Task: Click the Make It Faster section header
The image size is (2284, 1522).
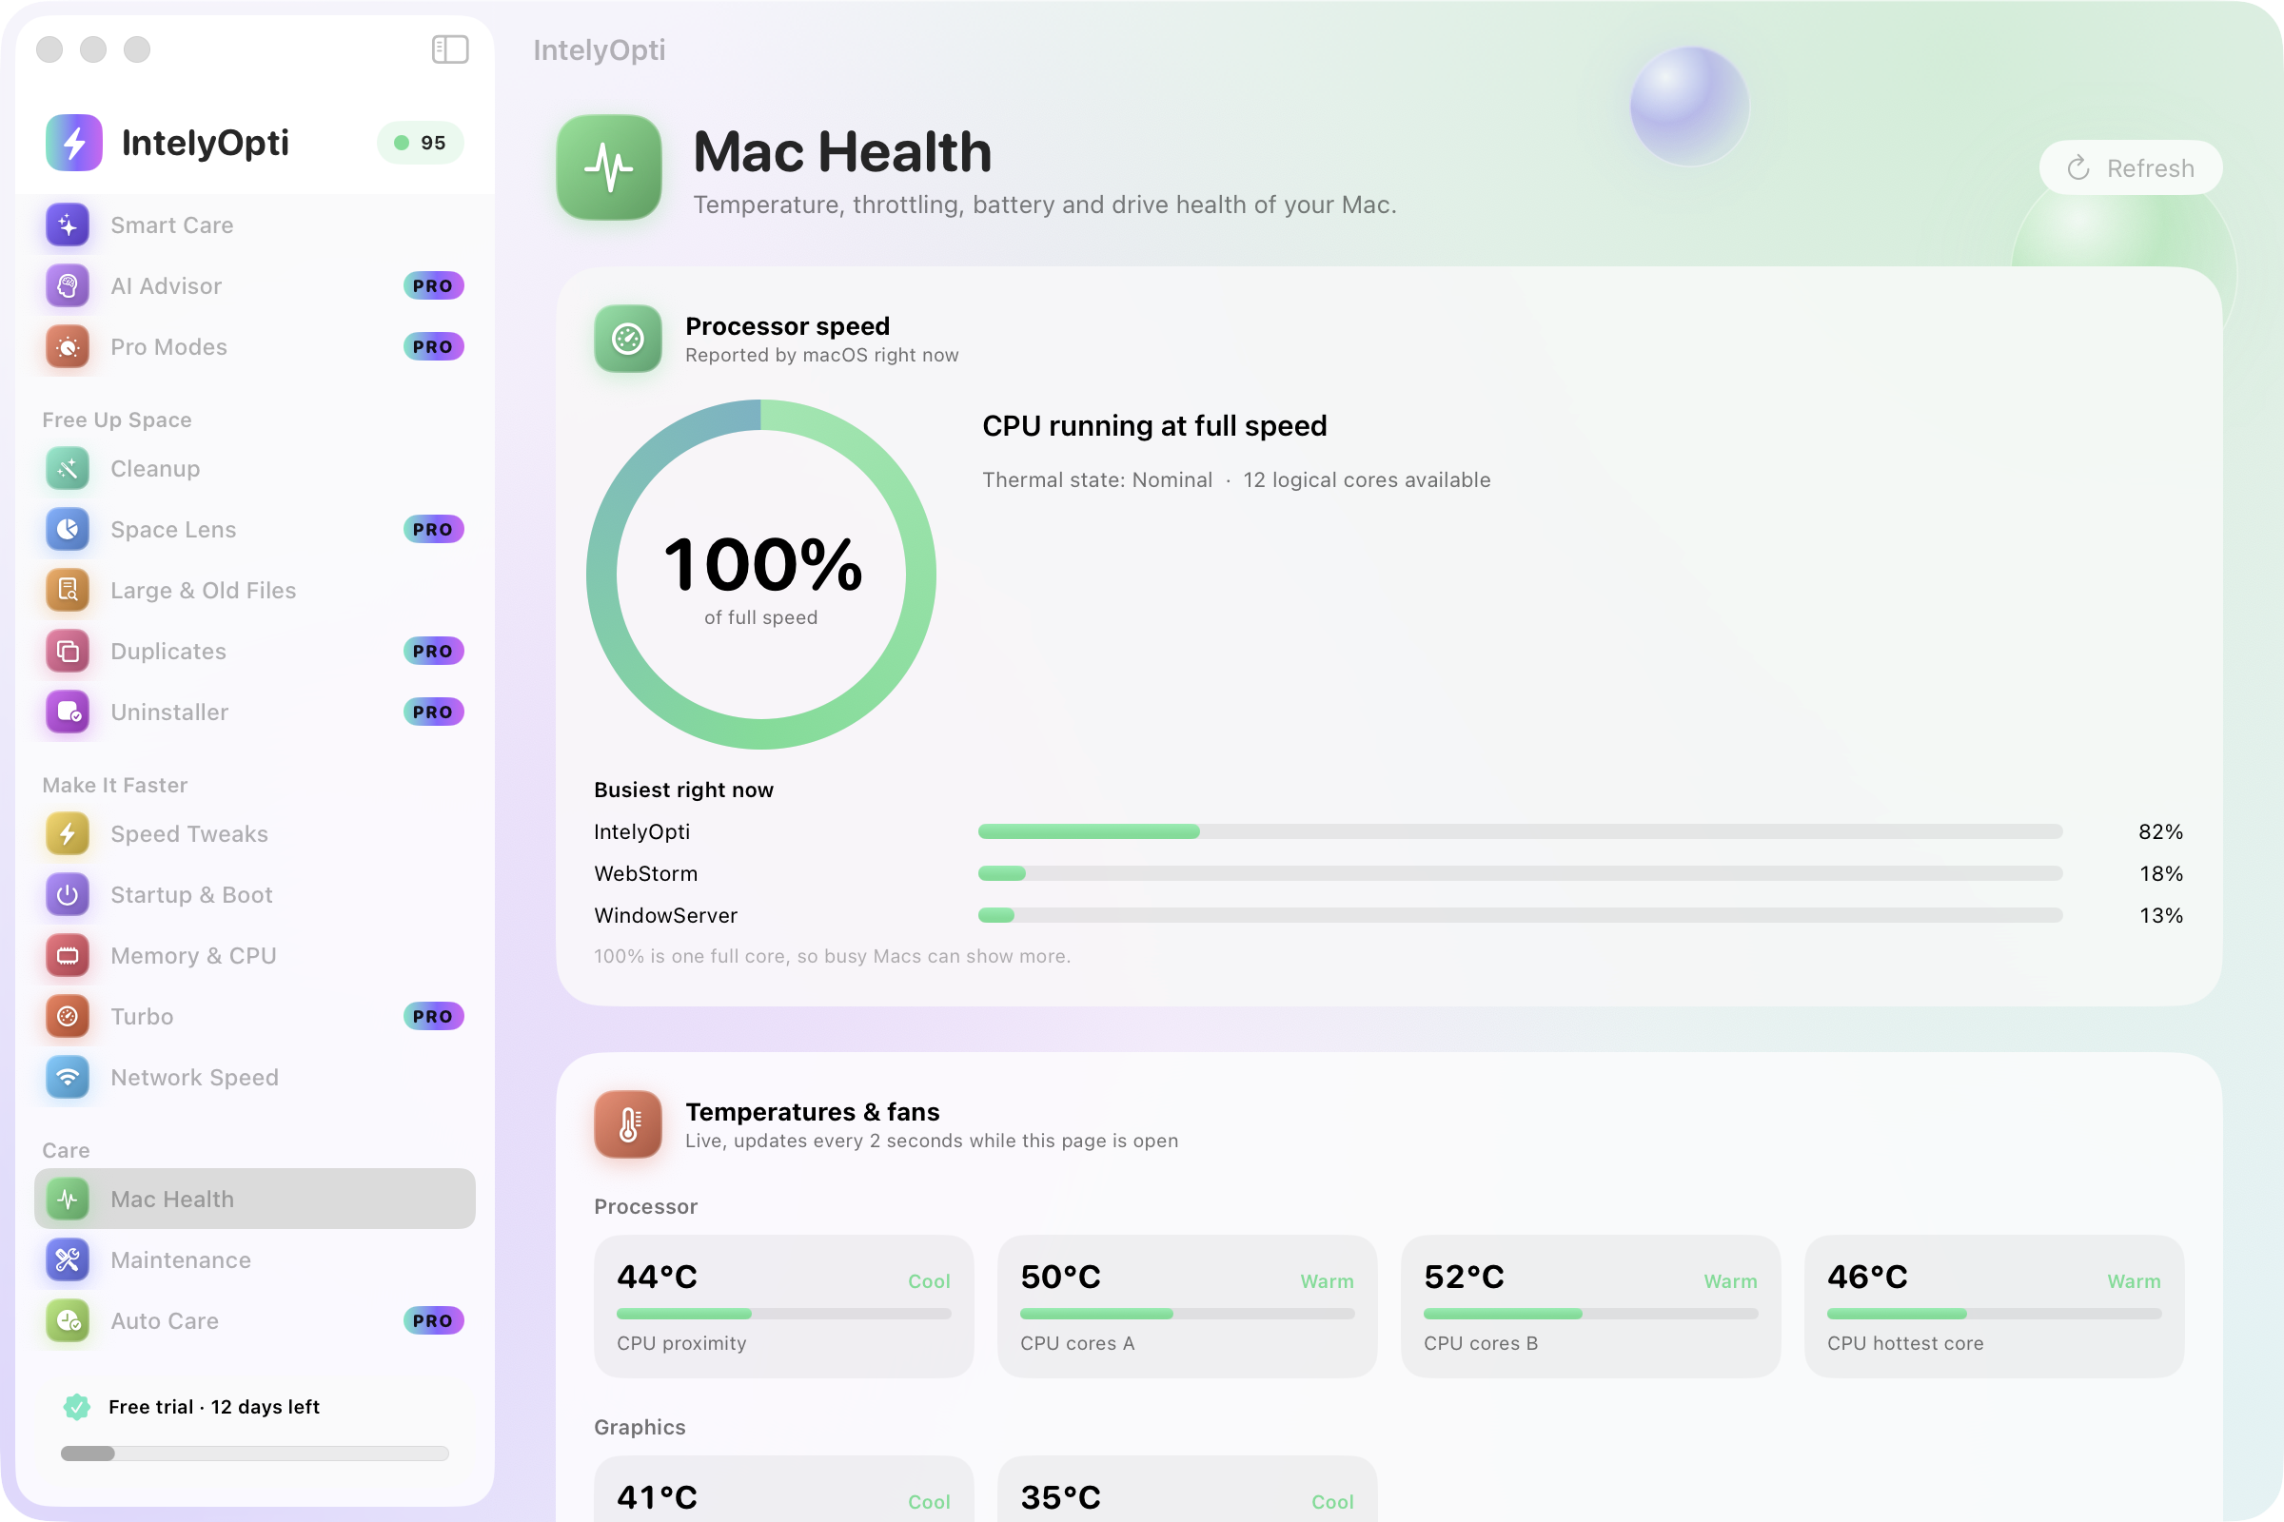Action: [x=114, y=786]
